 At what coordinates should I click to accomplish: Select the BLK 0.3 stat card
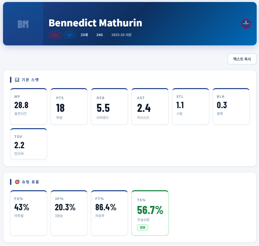pos(231,106)
